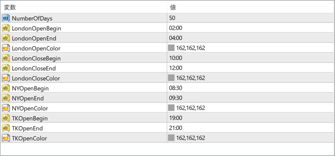Click the color icon beside LondonOpenColor
Image resolution: width=335 pixels, height=156 pixels.
[6, 48]
